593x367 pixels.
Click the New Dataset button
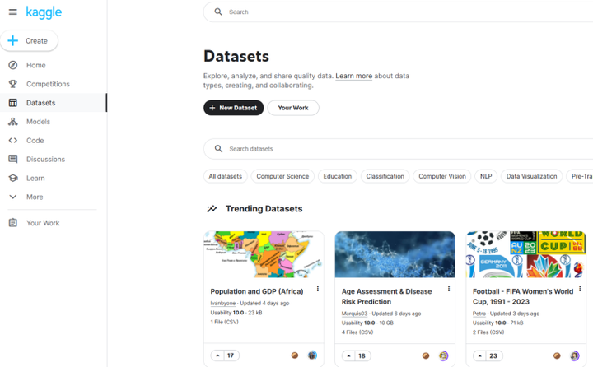234,108
